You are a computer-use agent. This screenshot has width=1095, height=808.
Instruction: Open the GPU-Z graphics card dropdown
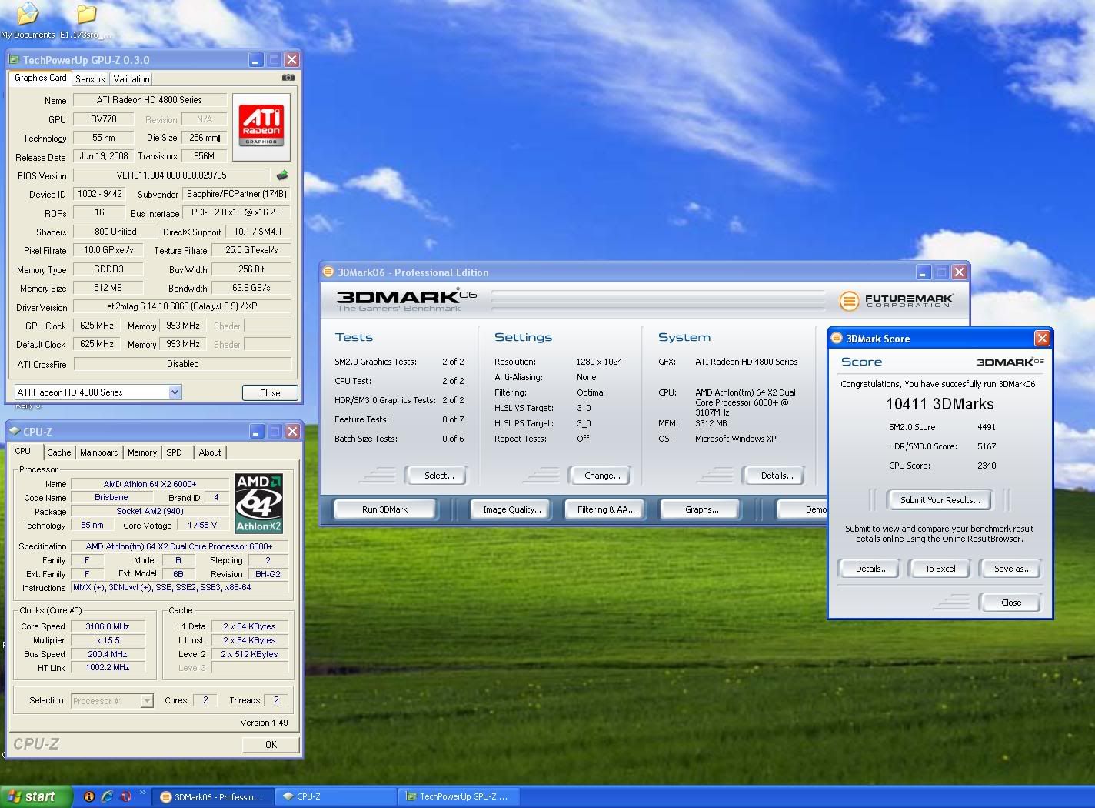coord(175,392)
